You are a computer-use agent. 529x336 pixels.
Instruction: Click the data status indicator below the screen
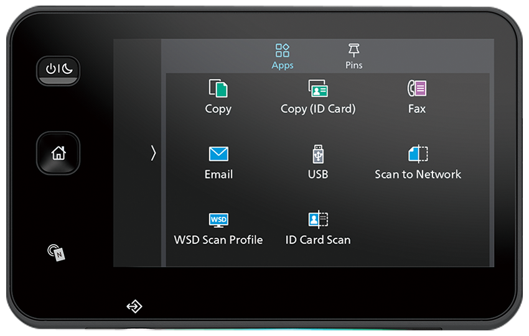point(134,306)
